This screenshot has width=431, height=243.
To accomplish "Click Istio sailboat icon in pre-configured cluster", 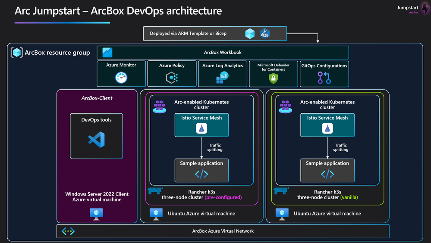I will [201, 128].
